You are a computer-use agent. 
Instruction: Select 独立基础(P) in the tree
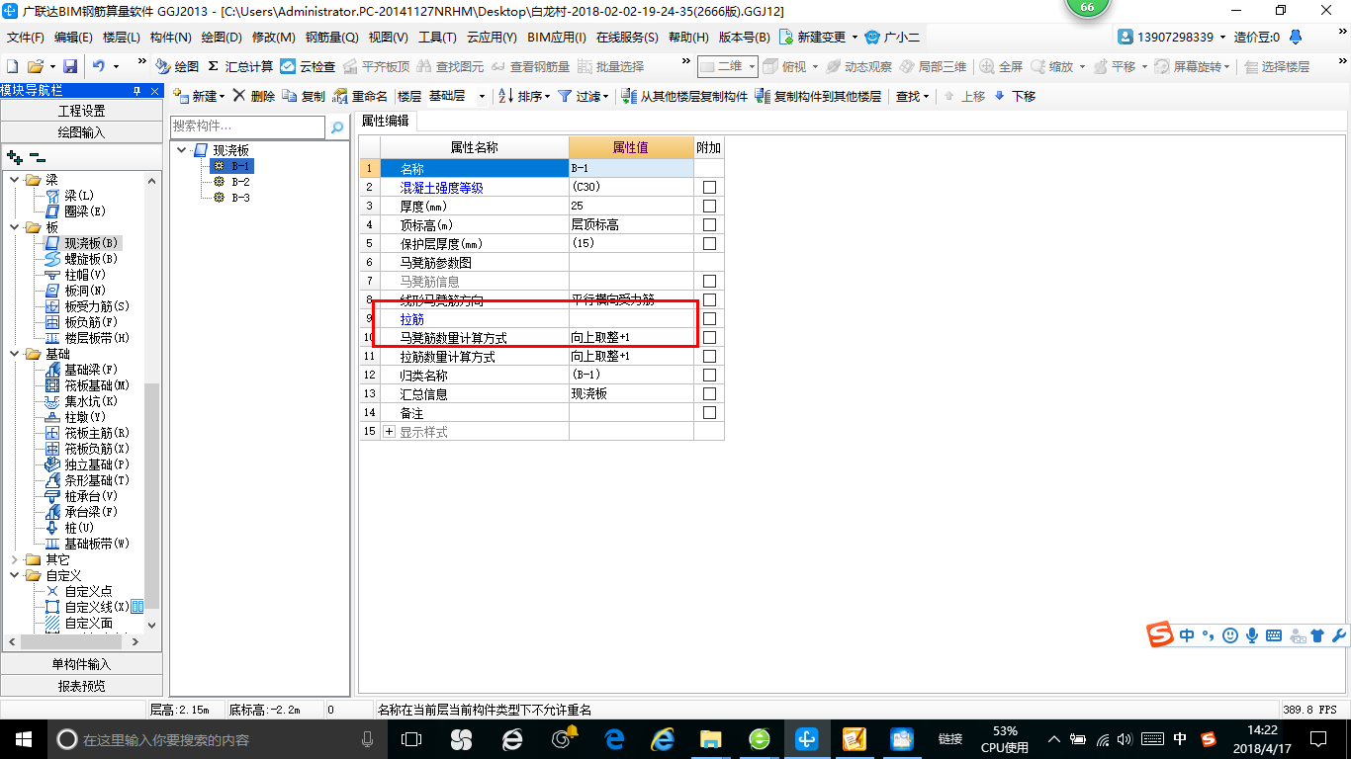(96, 464)
